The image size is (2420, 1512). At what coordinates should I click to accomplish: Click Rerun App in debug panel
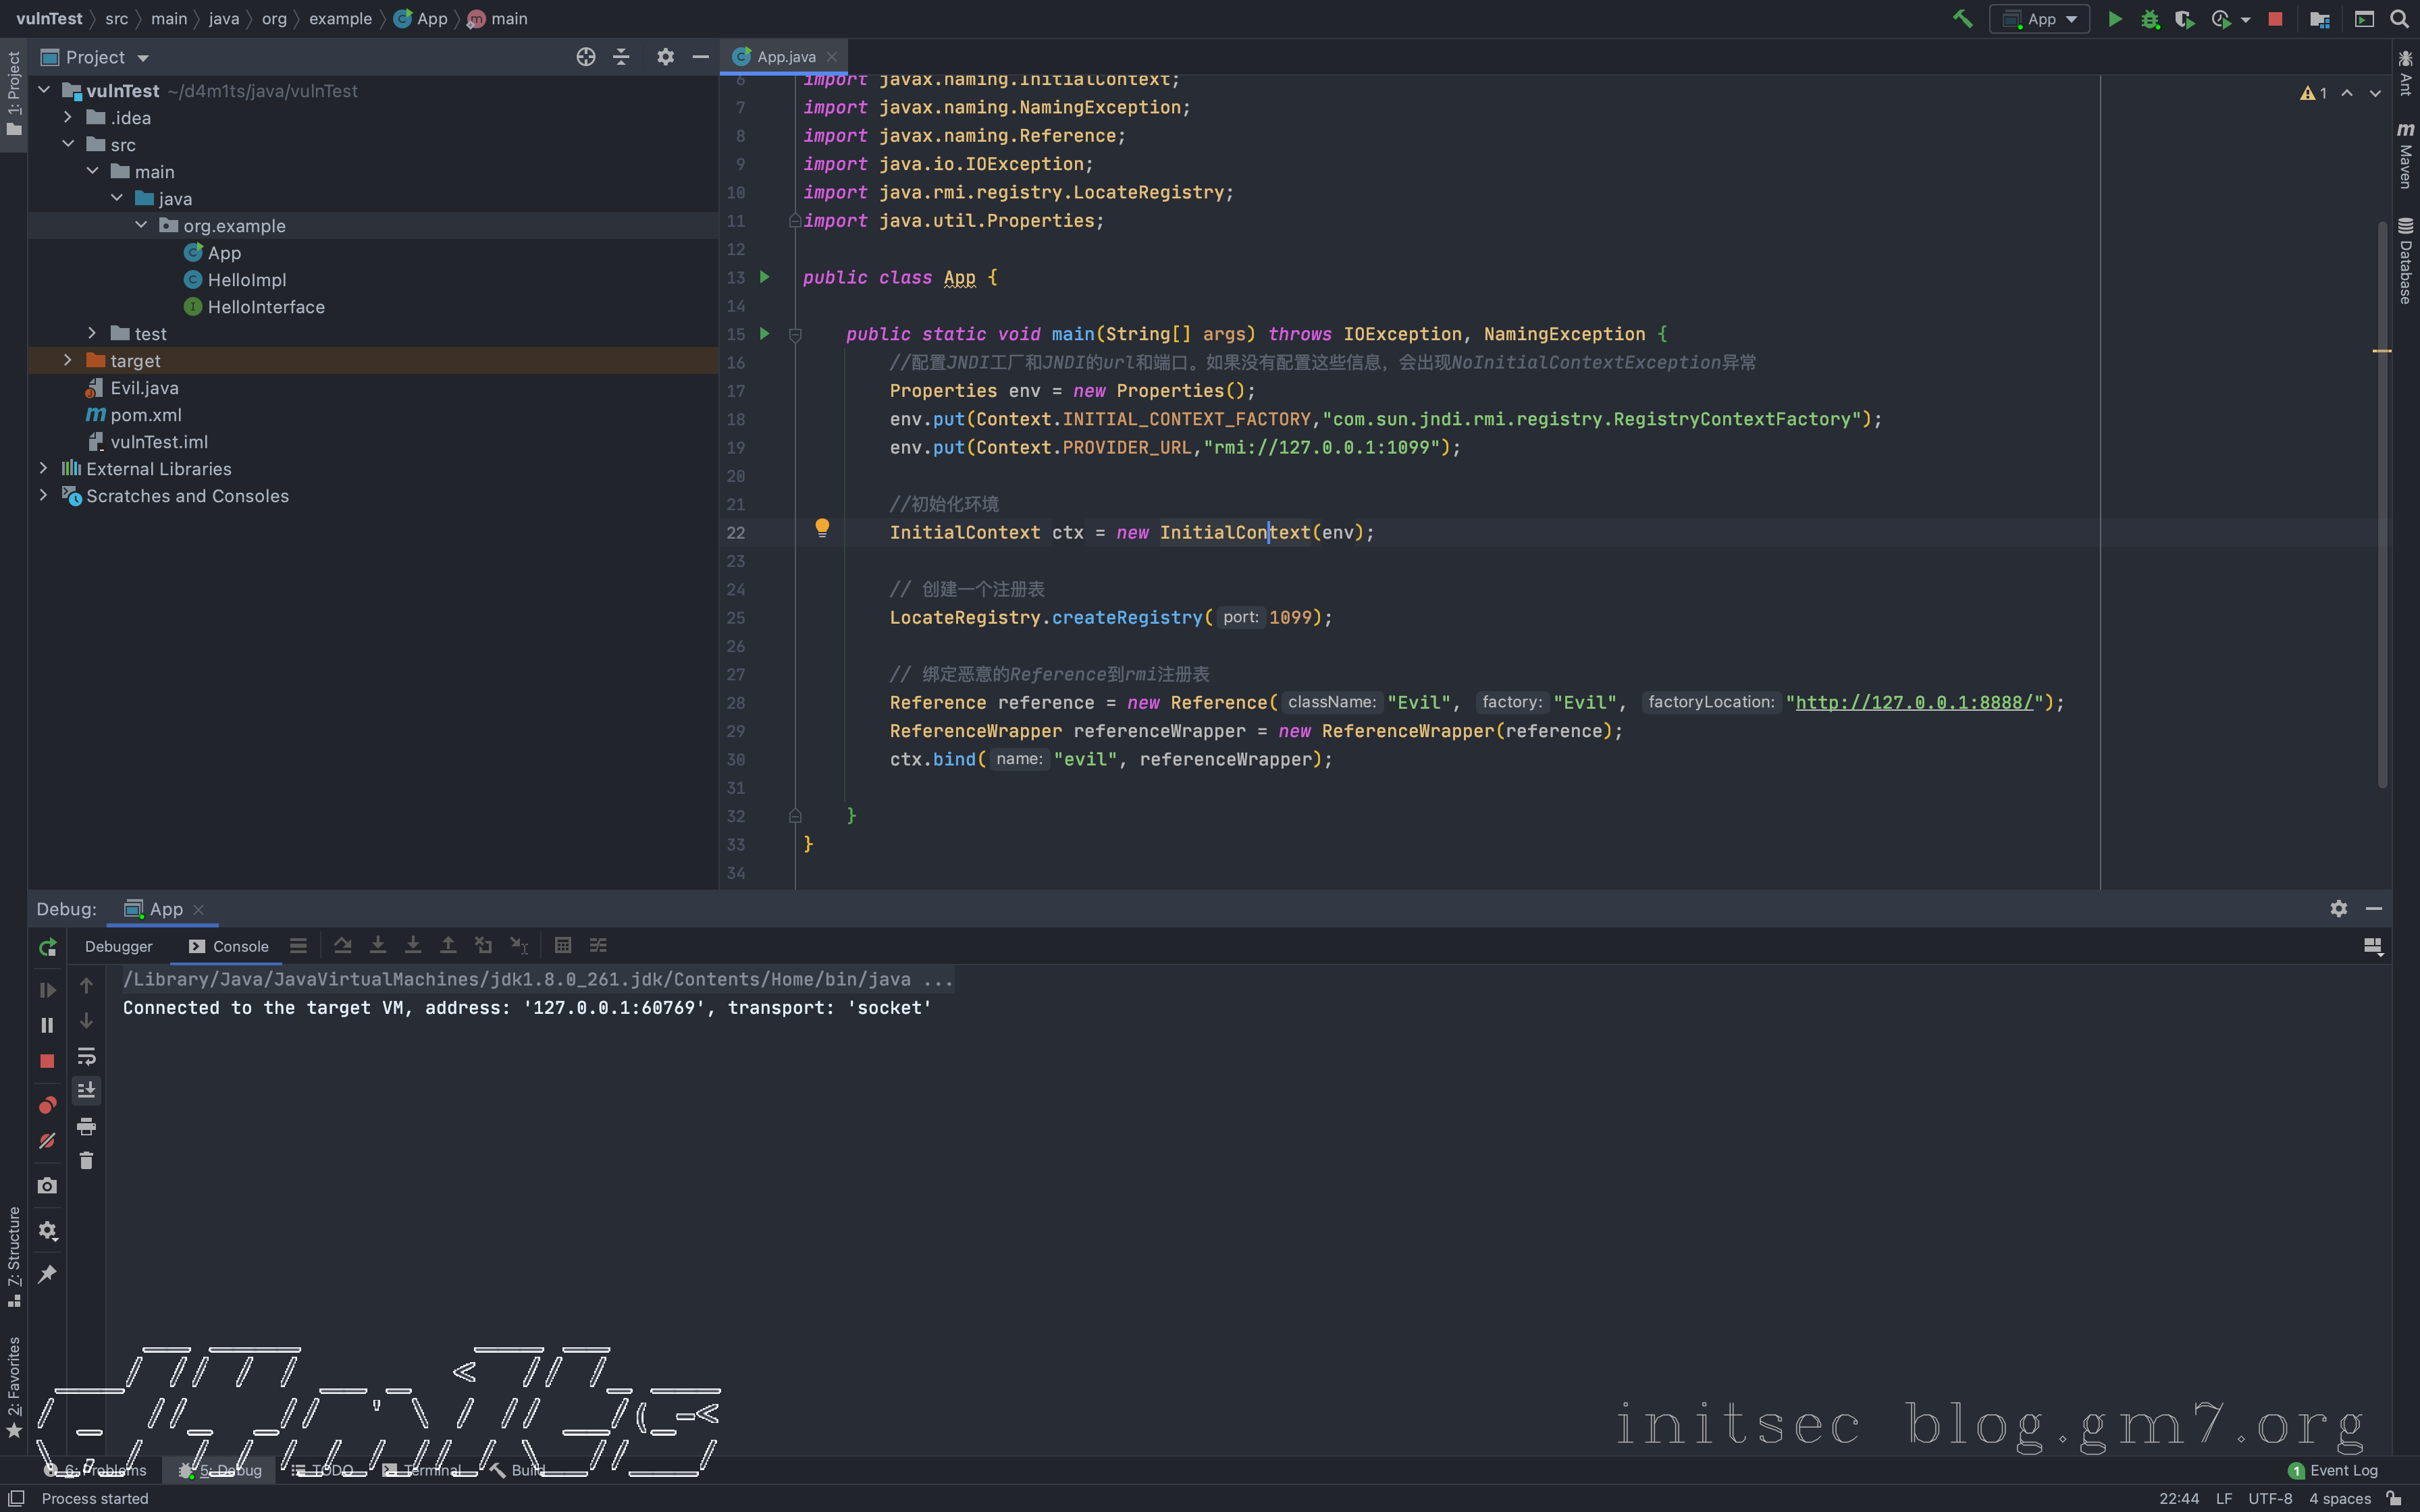click(47, 947)
